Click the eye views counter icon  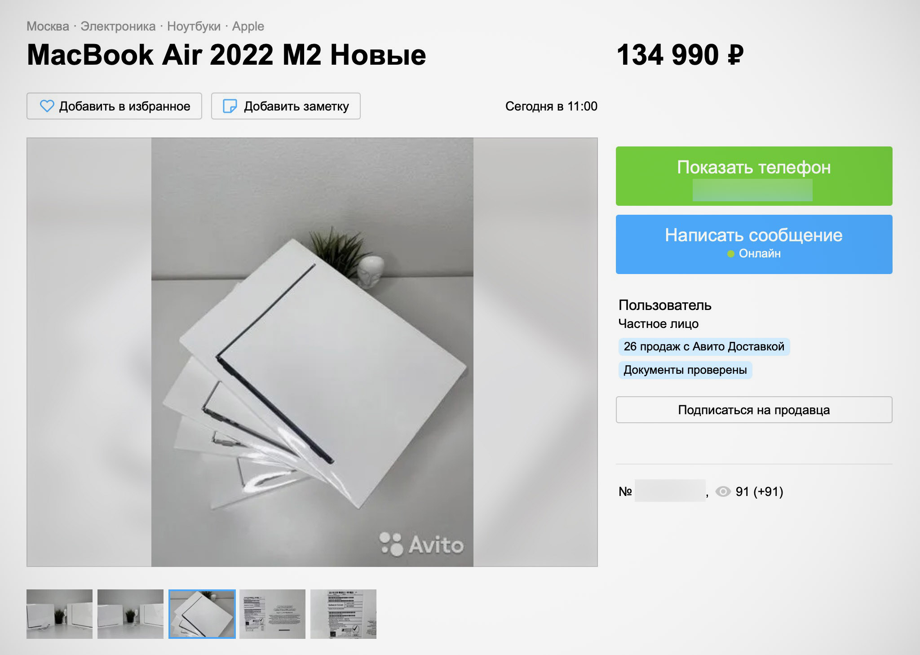[x=723, y=491]
